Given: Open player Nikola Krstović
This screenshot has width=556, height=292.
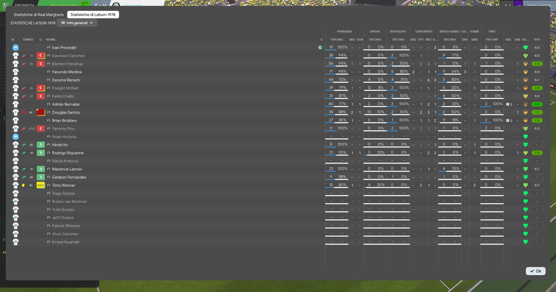Looking at the screenshot, I should (65, 161).
